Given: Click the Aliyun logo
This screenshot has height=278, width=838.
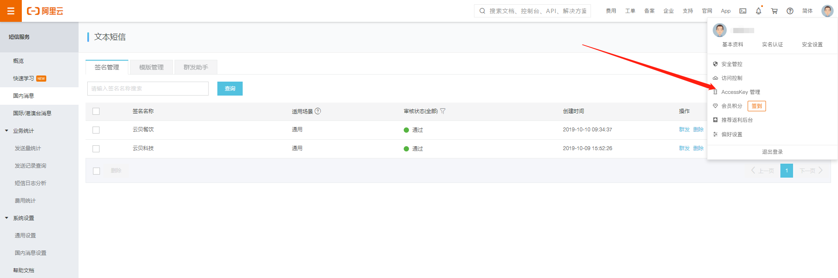Looking at the screenshot, I should coord(45,11).
